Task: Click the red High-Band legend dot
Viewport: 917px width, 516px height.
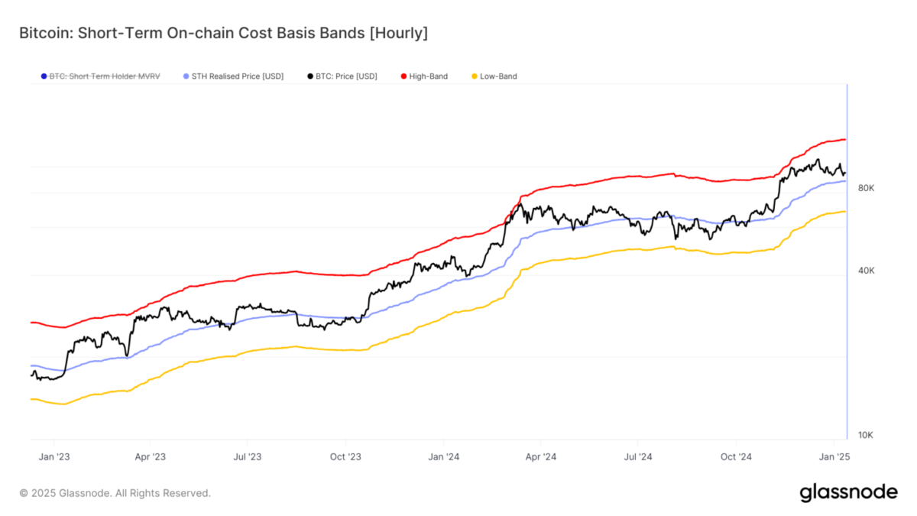Action: [403, 76]
